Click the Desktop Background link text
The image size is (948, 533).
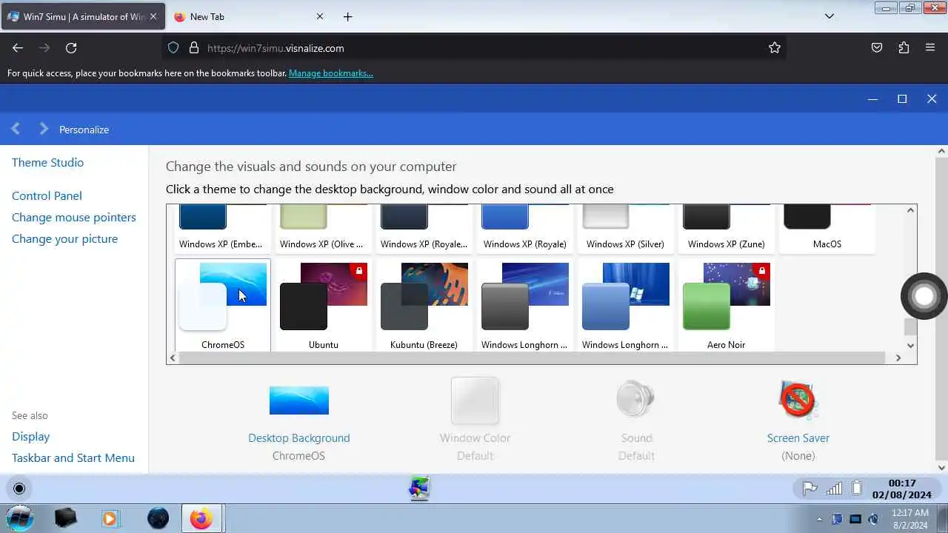point(299,438)
